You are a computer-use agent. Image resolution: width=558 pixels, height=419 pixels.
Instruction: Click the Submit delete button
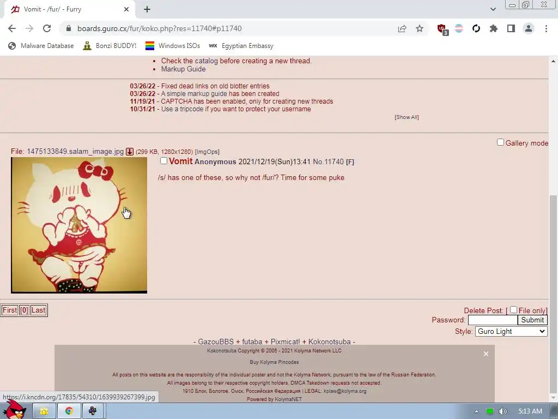[x=532, y=320]
